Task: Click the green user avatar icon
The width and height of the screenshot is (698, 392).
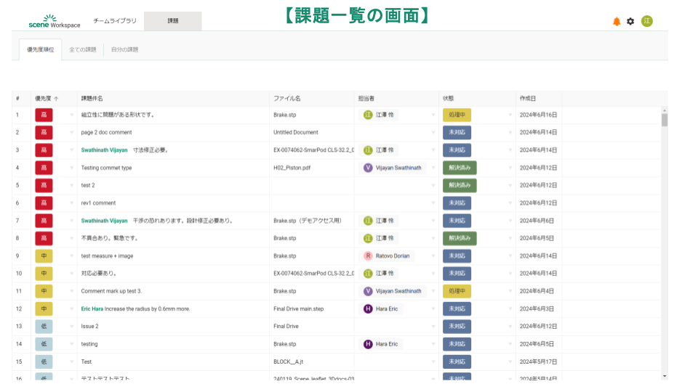Action: click(647, 21)
